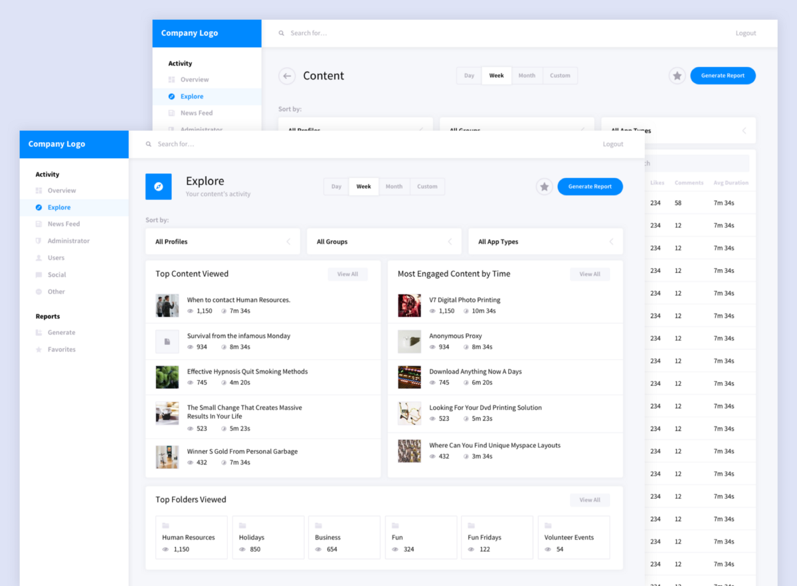The height and width of the screenshot is (586, 797).
Task: Click the Other globe icon in front sidebar
Action: point(39,292)
